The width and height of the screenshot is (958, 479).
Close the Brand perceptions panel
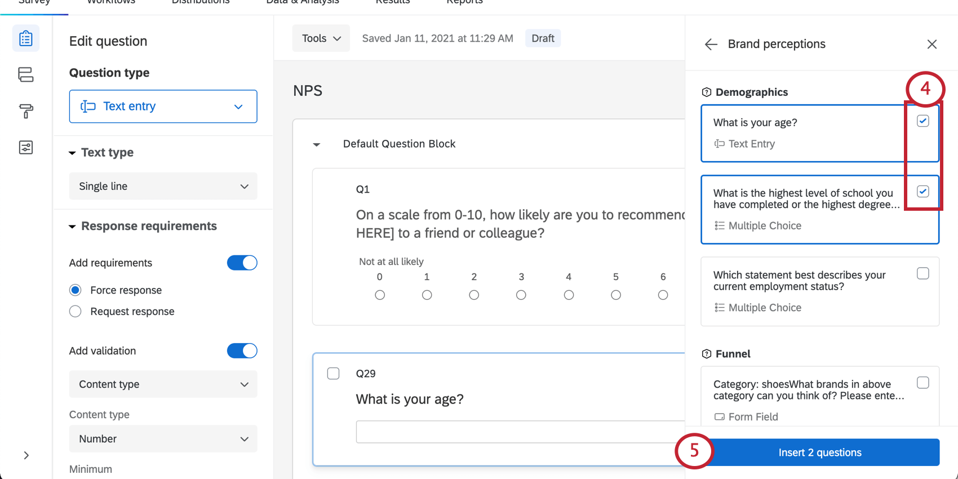[x=932, y=45]
